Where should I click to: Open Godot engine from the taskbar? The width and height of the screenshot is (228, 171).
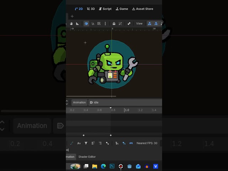coord(129,166)
